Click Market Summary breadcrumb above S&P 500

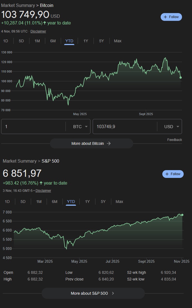(20, 161)
